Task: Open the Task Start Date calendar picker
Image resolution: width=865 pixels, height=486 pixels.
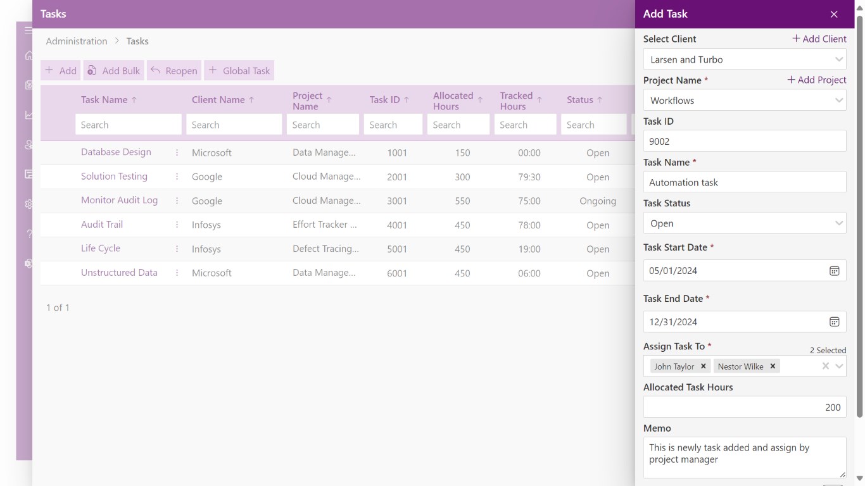Action: 835,271
